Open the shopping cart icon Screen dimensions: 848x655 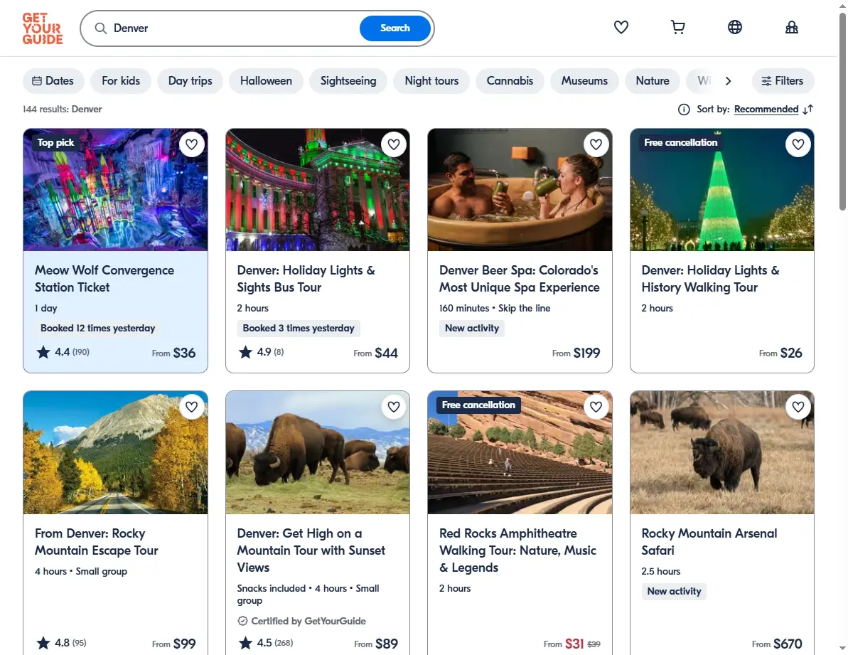pos(677,27)
